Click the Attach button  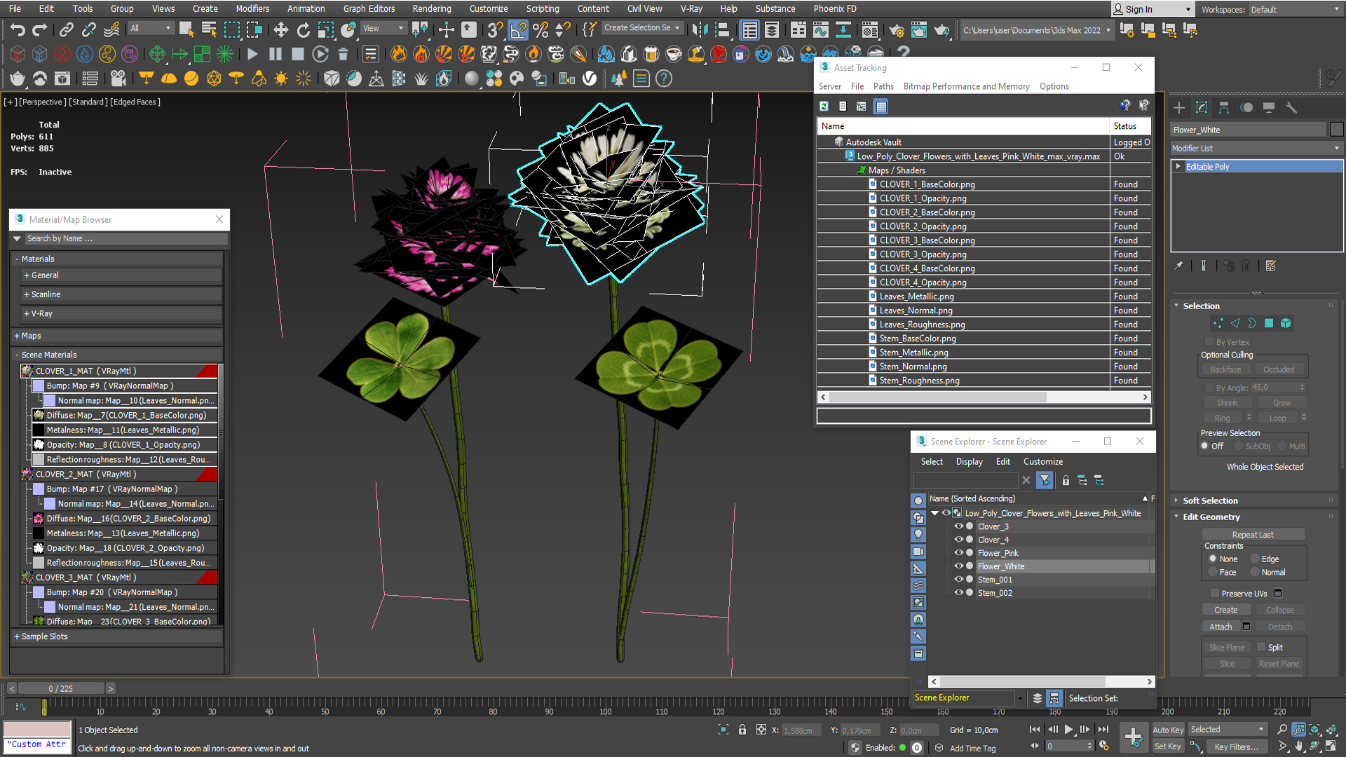tap(1221, 627)
